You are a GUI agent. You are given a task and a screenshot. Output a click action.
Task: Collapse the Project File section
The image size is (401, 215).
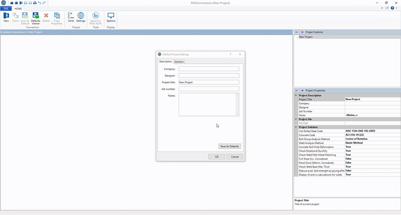click(296, 119)
